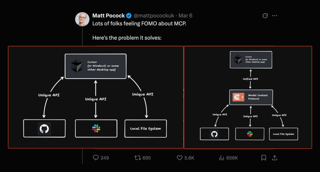Click the share upload icon

(x=275, y=158)
